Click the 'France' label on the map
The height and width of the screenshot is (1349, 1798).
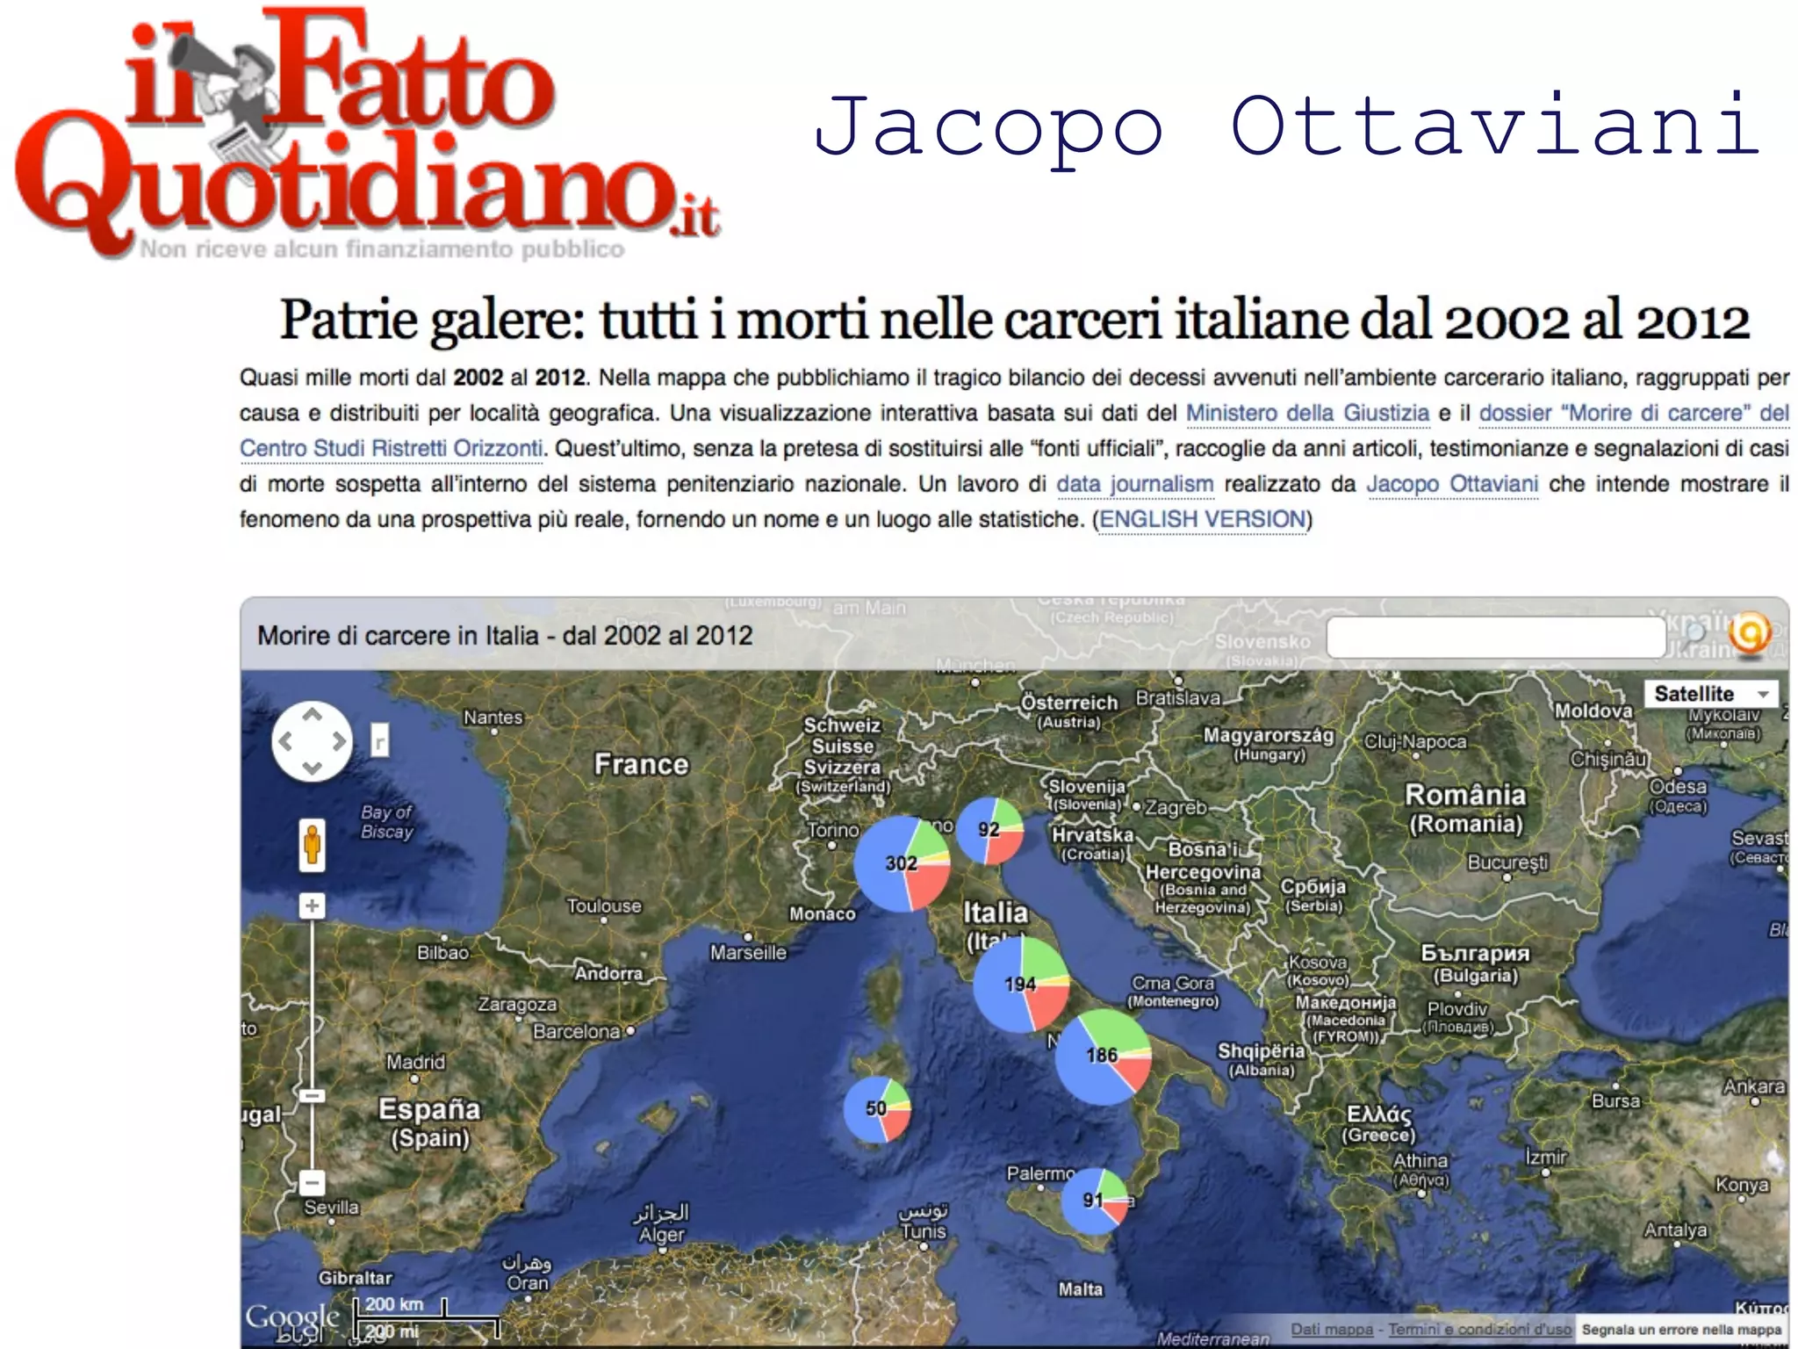pyautogui.click(x=641, y=764)
